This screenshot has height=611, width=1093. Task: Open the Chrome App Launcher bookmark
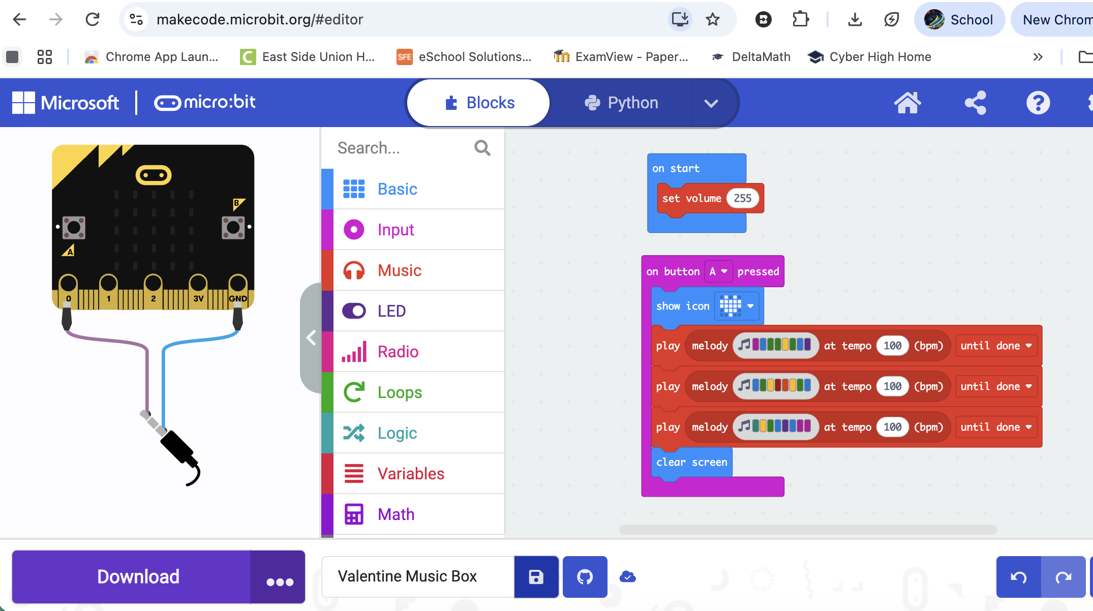[151, 57]
